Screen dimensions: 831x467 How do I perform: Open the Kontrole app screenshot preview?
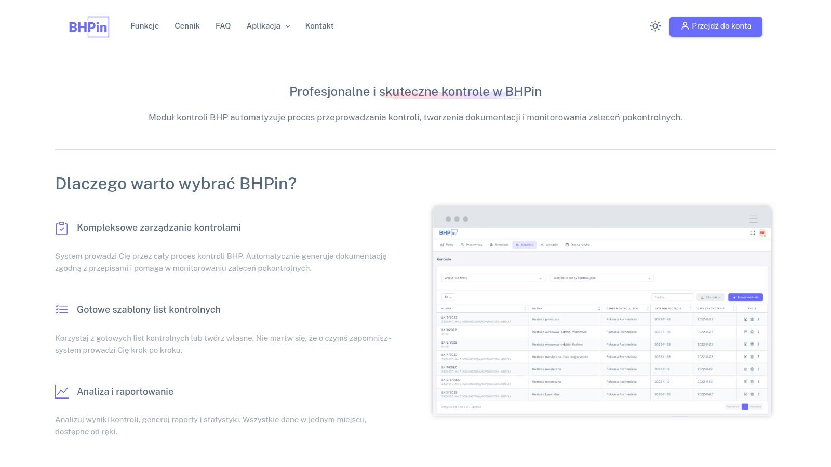602,311
